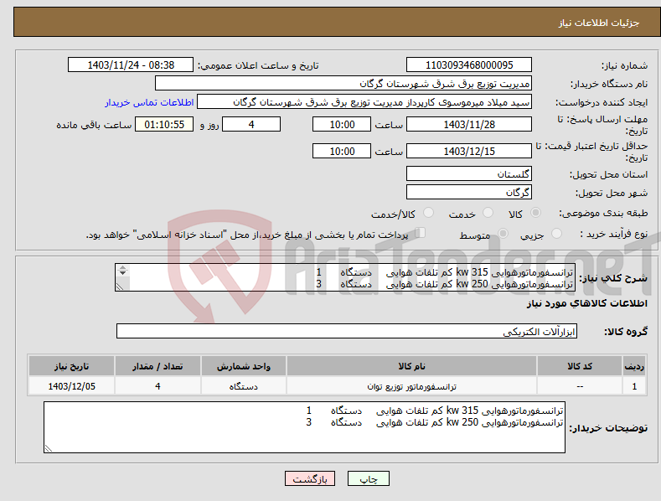Click response deadline time field 10:00
The height and width of the screenshot is (501, 661).
(x=342, y=124)
